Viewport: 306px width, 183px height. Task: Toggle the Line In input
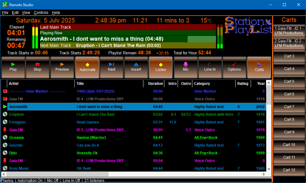pyautogui.click(x=210, y=67)
